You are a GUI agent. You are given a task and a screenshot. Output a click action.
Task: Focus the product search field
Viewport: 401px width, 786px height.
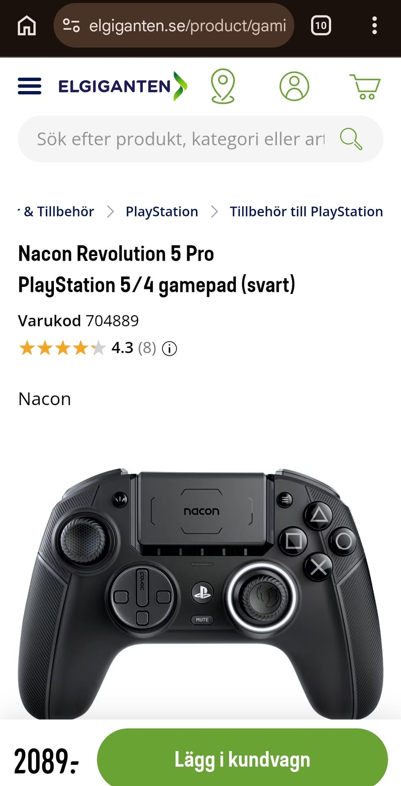180,139
